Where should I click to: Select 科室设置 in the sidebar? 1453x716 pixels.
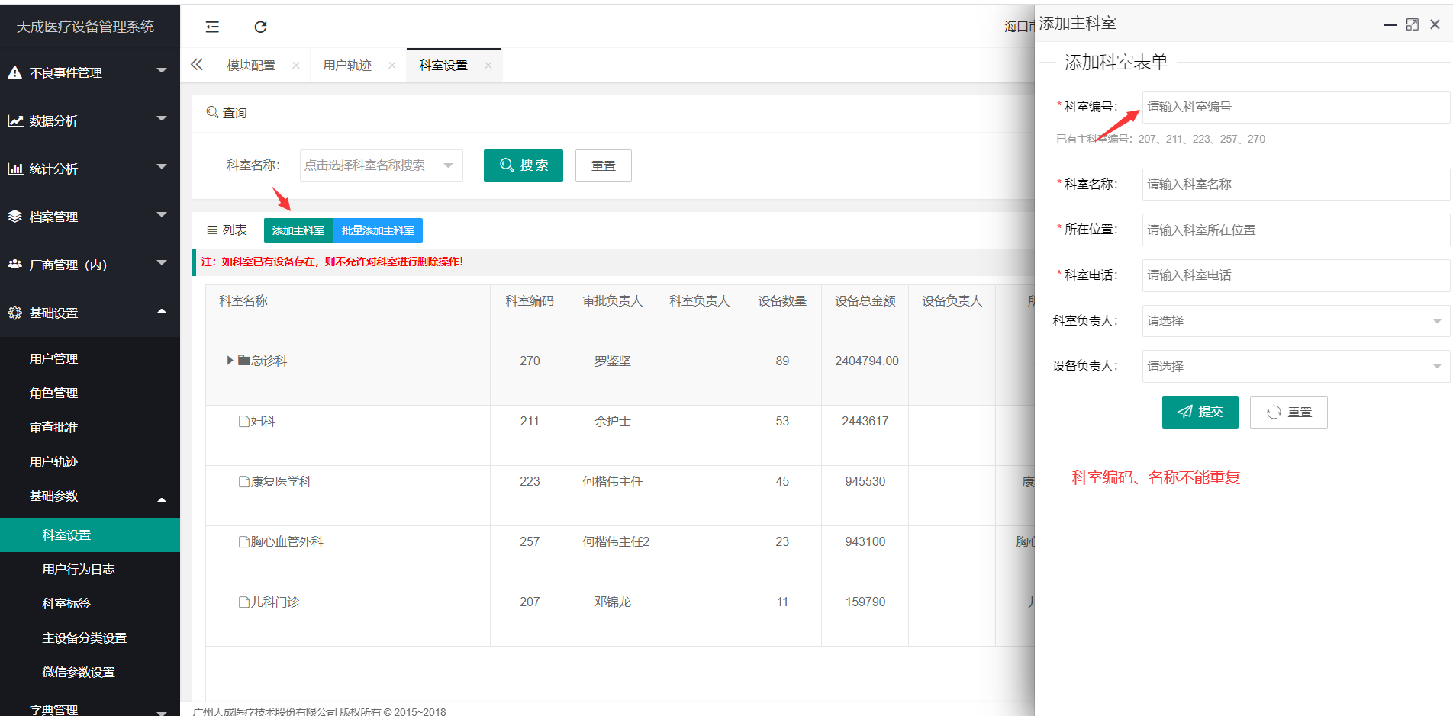tap(90, 535)
